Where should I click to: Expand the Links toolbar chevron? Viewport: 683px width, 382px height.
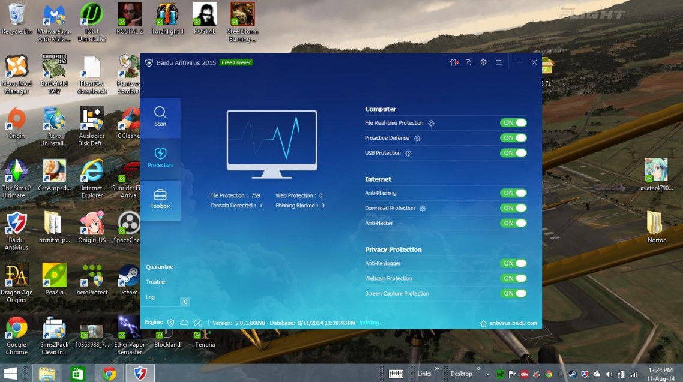click(x=437, y=369)
